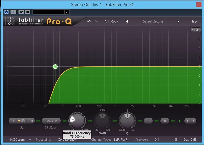
Task: Click the Band 1 Frequency tooltip value
Action: click(77, 136)
